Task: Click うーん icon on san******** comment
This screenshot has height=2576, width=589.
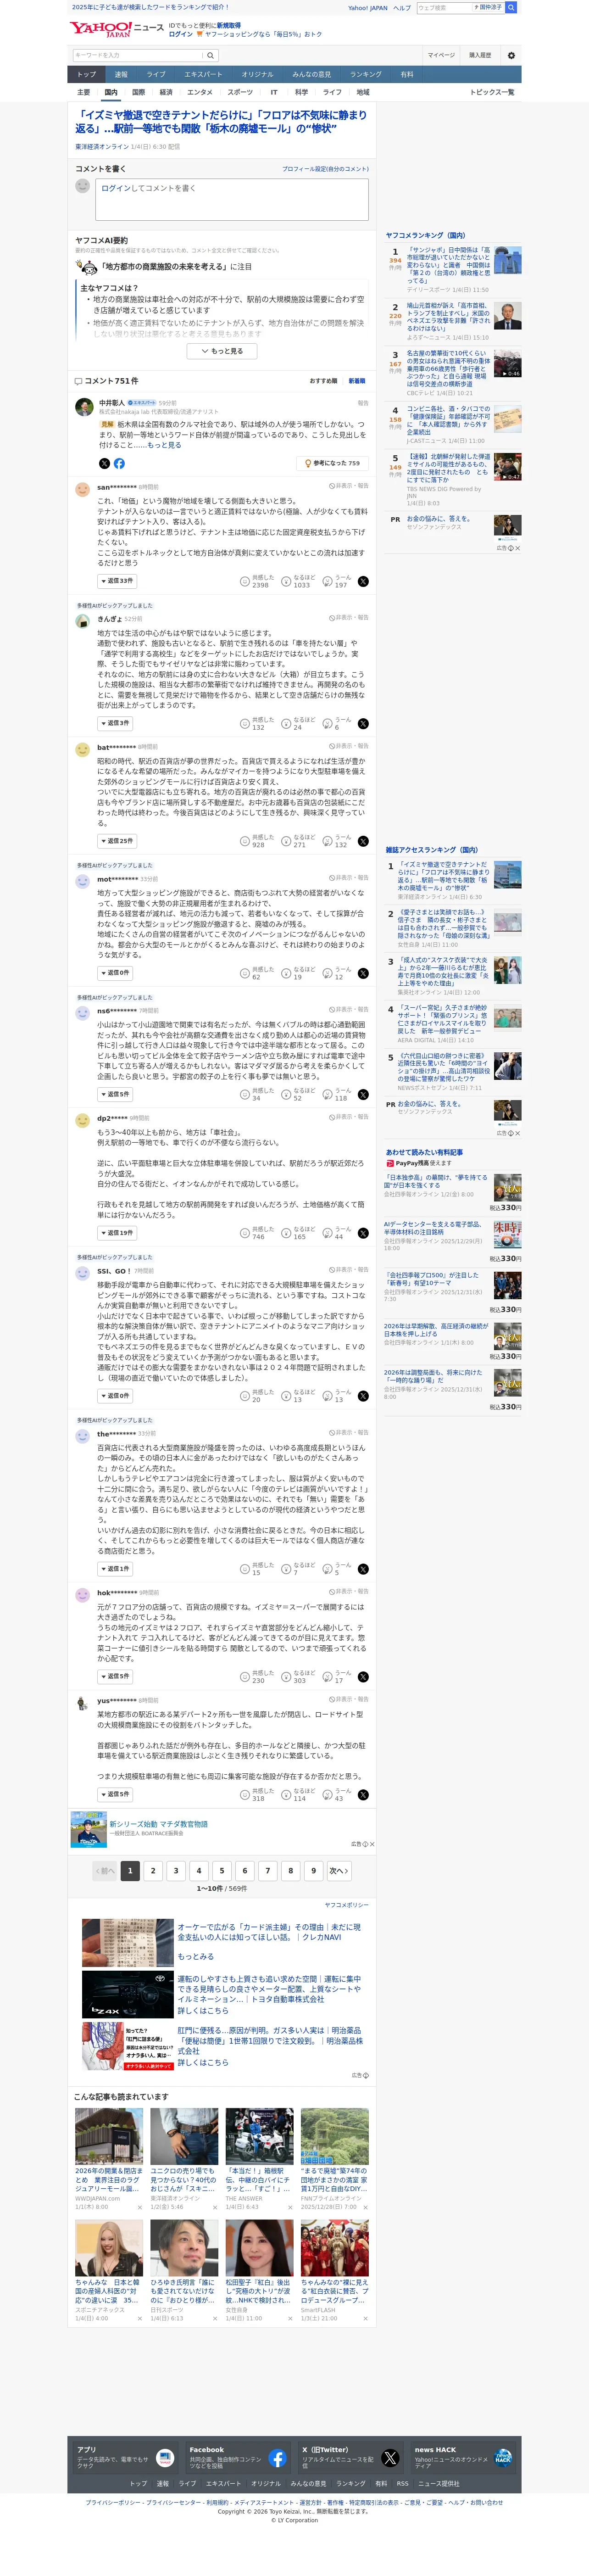Action: pos(327,581)
